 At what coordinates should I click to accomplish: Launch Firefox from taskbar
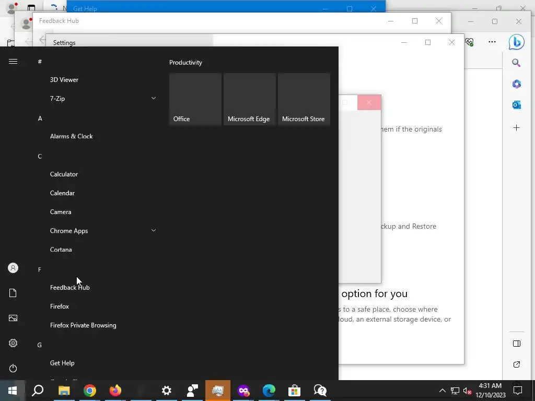click(115, 391)
